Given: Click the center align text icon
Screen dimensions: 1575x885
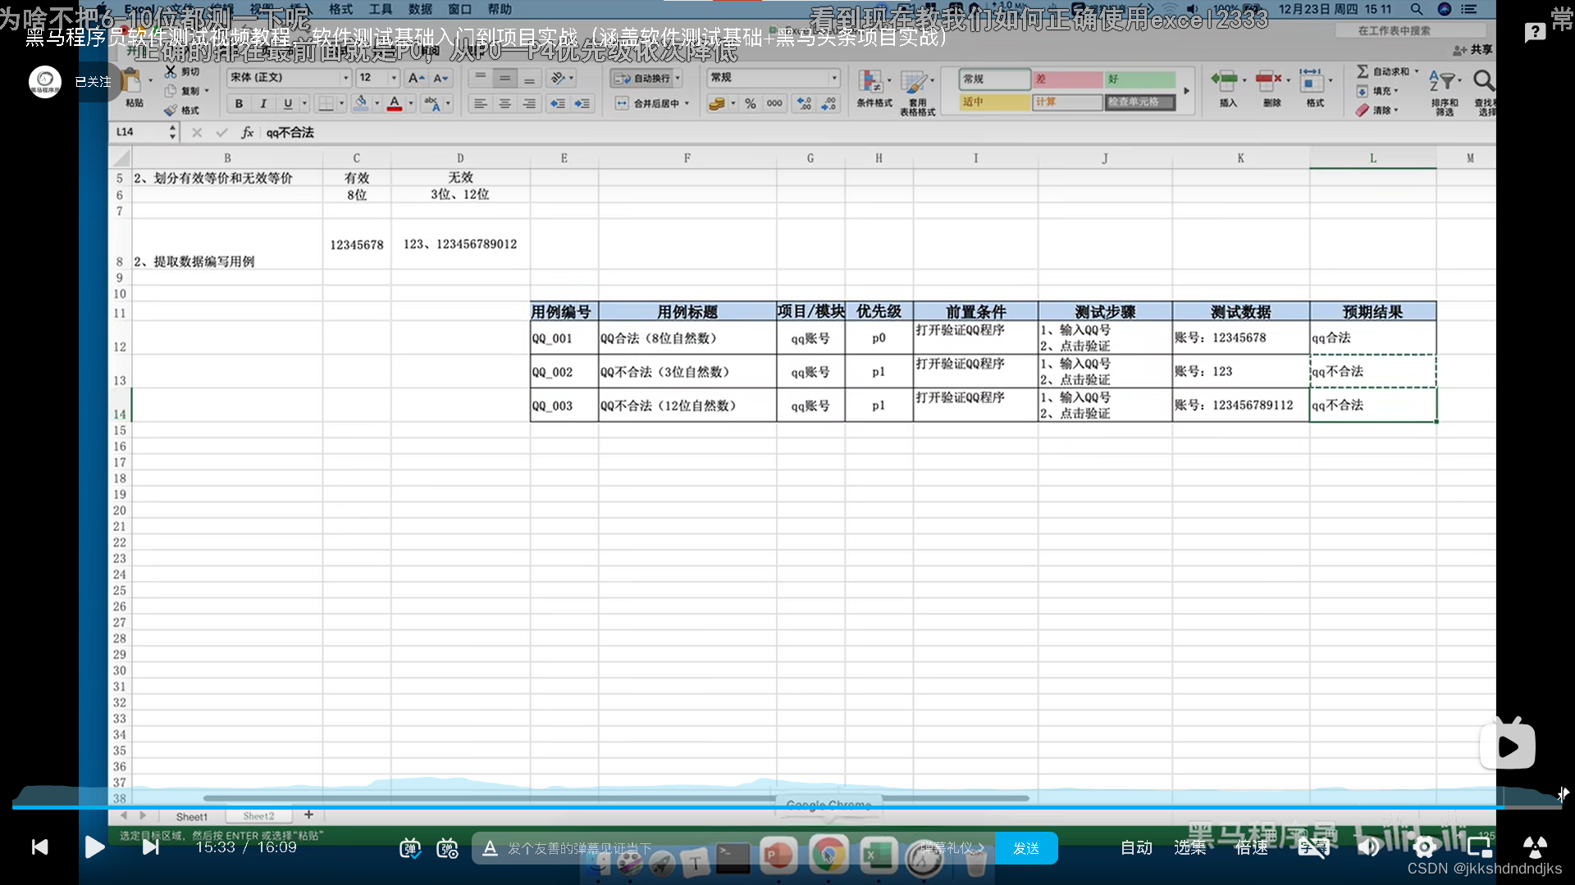Looking at the screenshot, I should click(504, 104).
